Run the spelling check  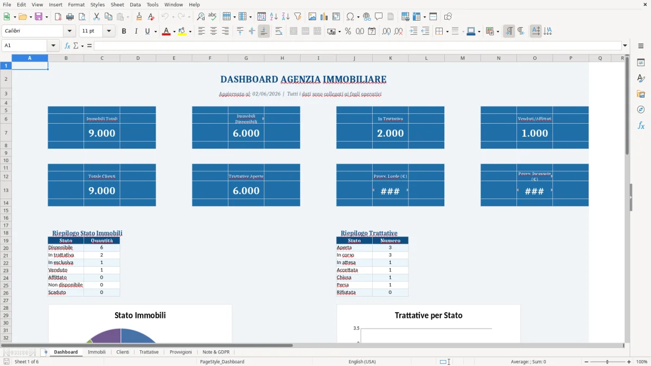[213, 17]
